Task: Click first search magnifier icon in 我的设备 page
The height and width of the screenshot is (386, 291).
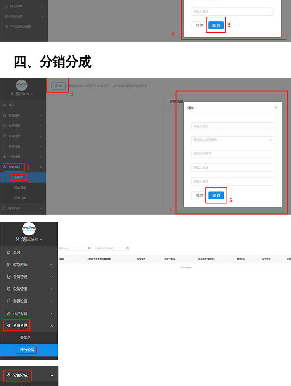Action: (x=89, y=248)
